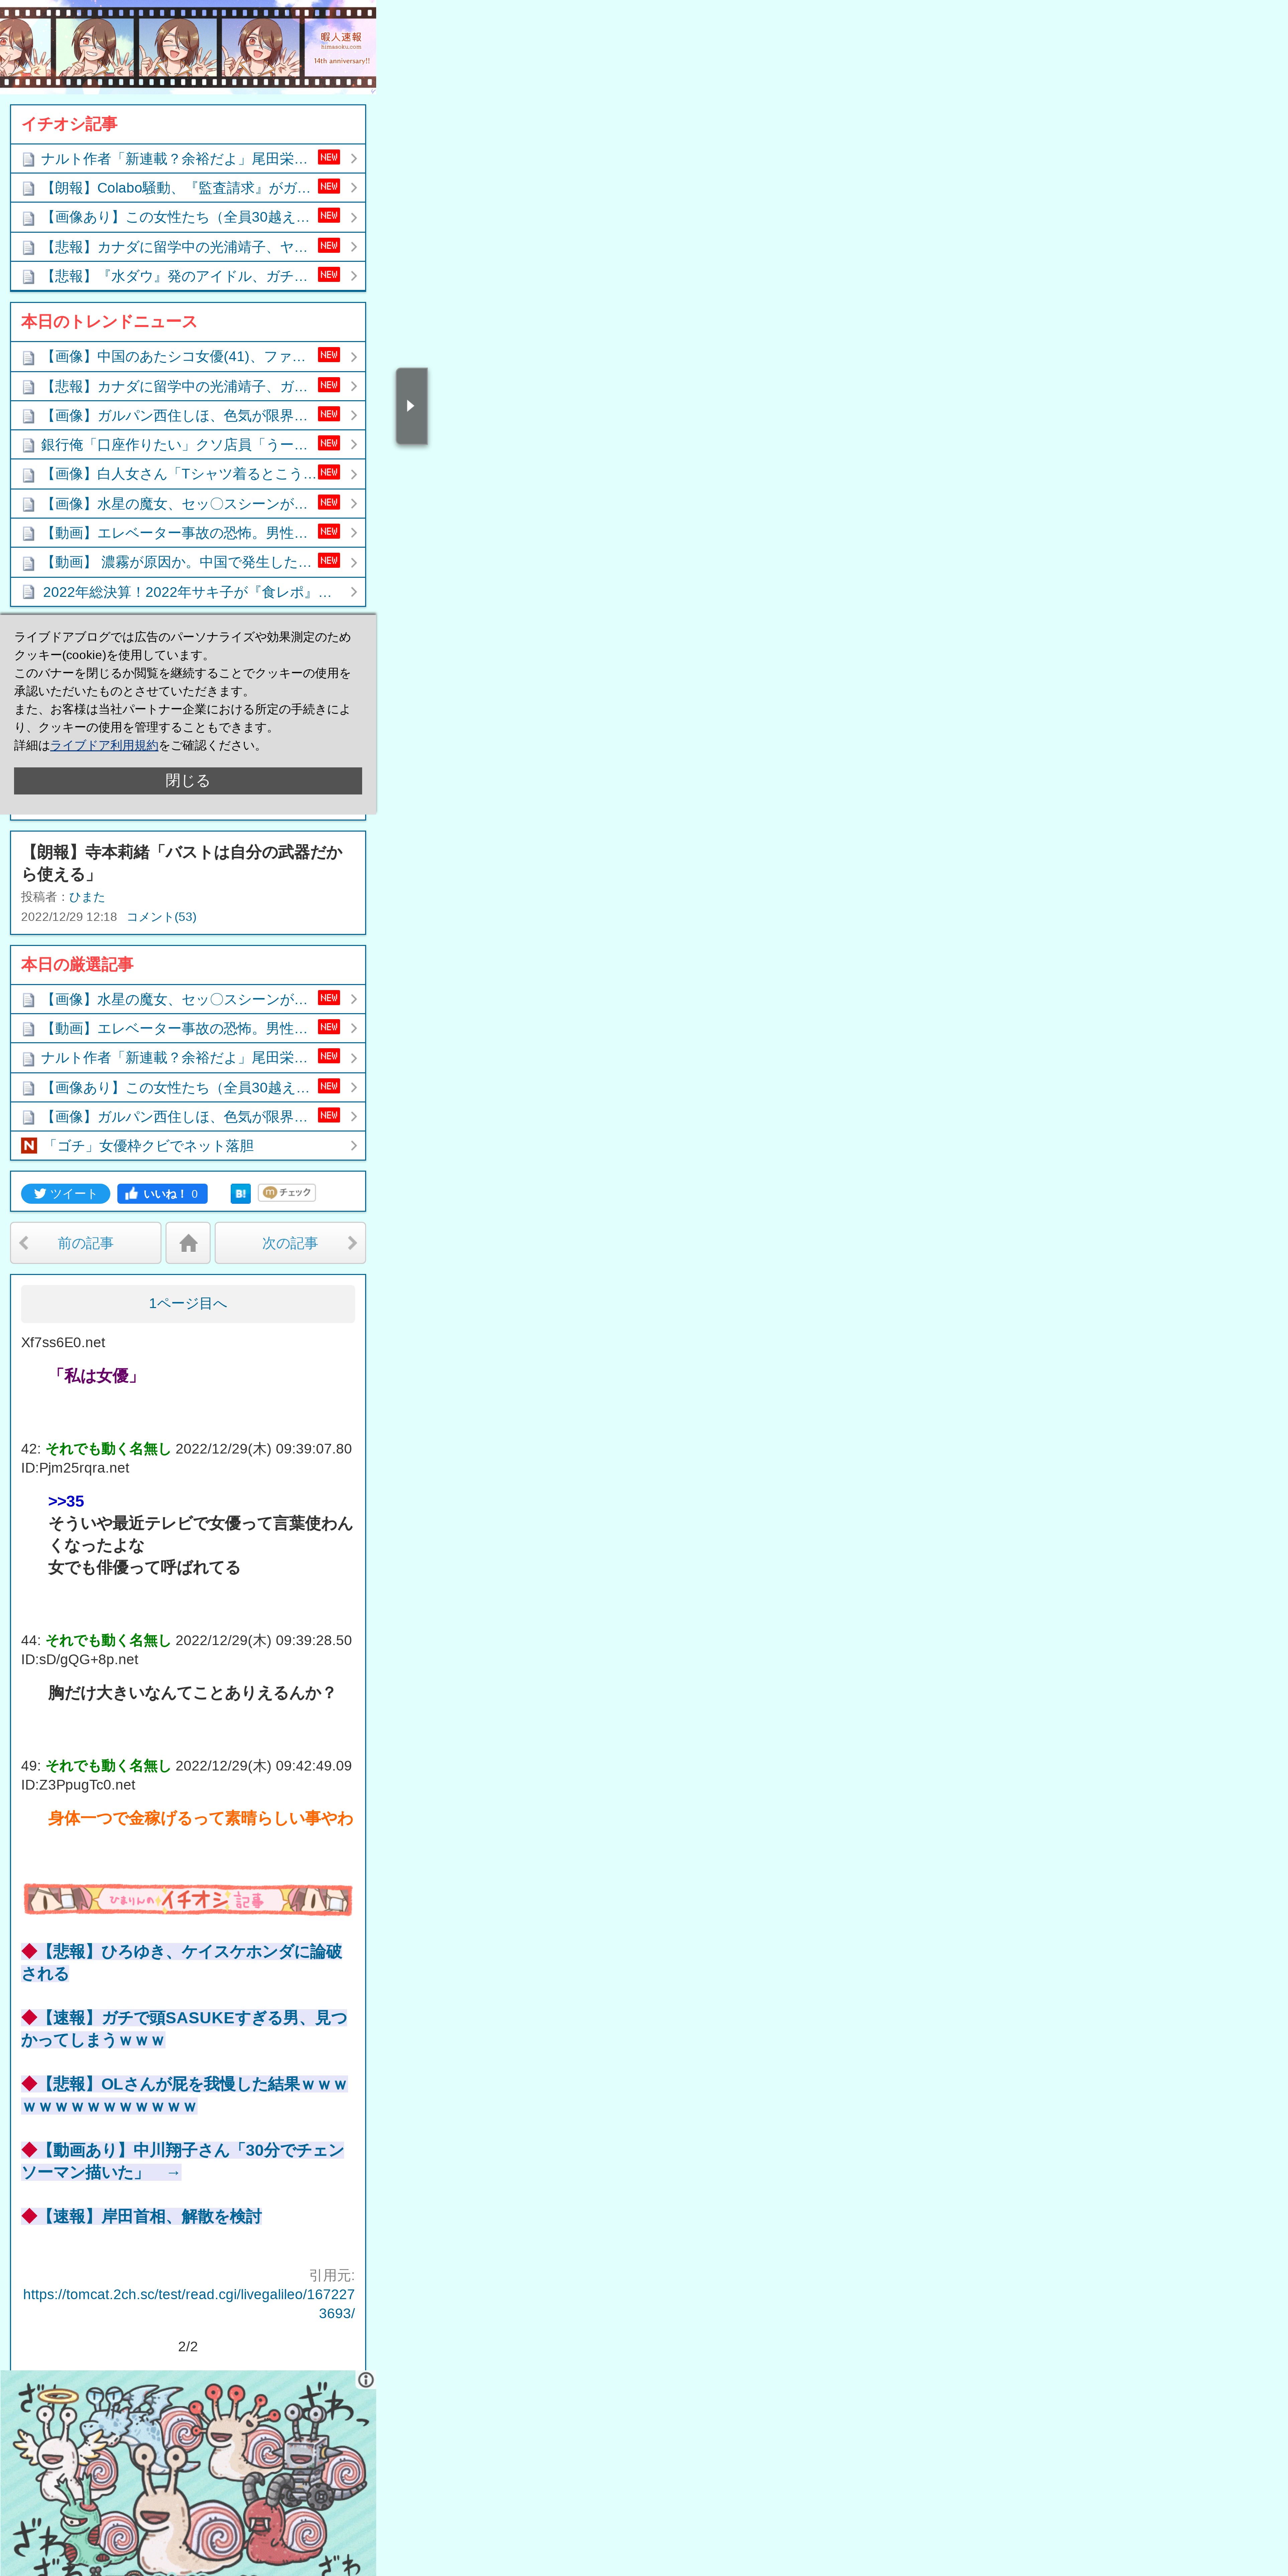Click the red N icon beside ゴチ row
Screen dimensions: 1288x2576
click(x=29, y=1146)
